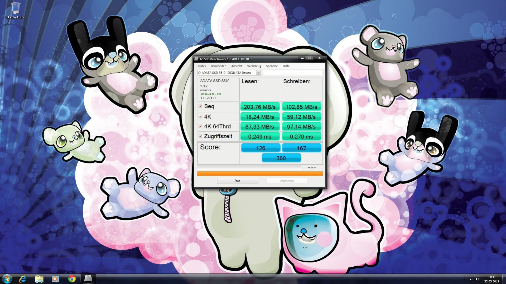This screenshot has height=284, width=506.
Task: Toggle the 4K-64Thrd test checkbox
Action: (200, 126)
